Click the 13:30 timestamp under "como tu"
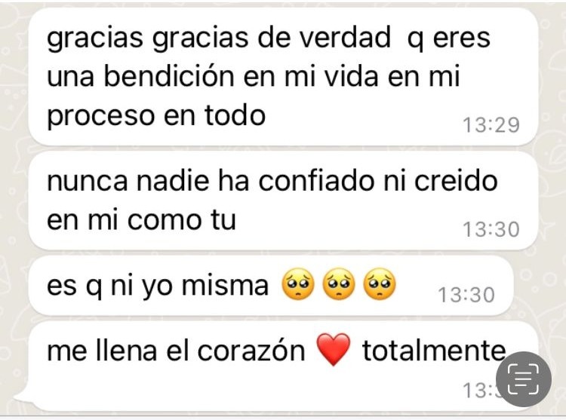Viewport: 566px width, 420px height. tap(491, 229)
